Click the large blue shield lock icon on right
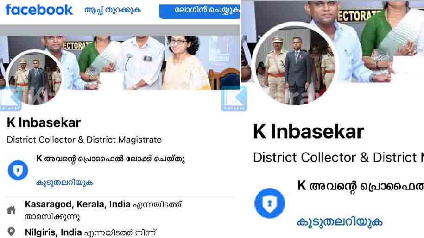The height and width of the screenshot is (238, 424). click(270, 203)
